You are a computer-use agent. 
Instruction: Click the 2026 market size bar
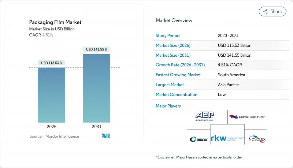coord(52,95)
